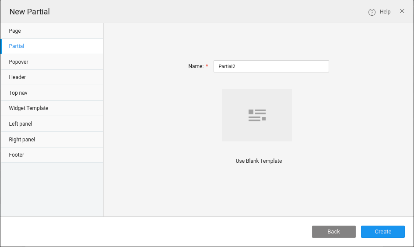Image resolution: width=414 pixels, height=247 pixels.
Task: Click the red required asterisk
Action: 207,66
